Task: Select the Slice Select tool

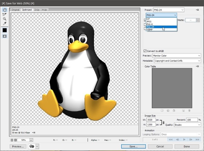Action: tap(5, 14)
